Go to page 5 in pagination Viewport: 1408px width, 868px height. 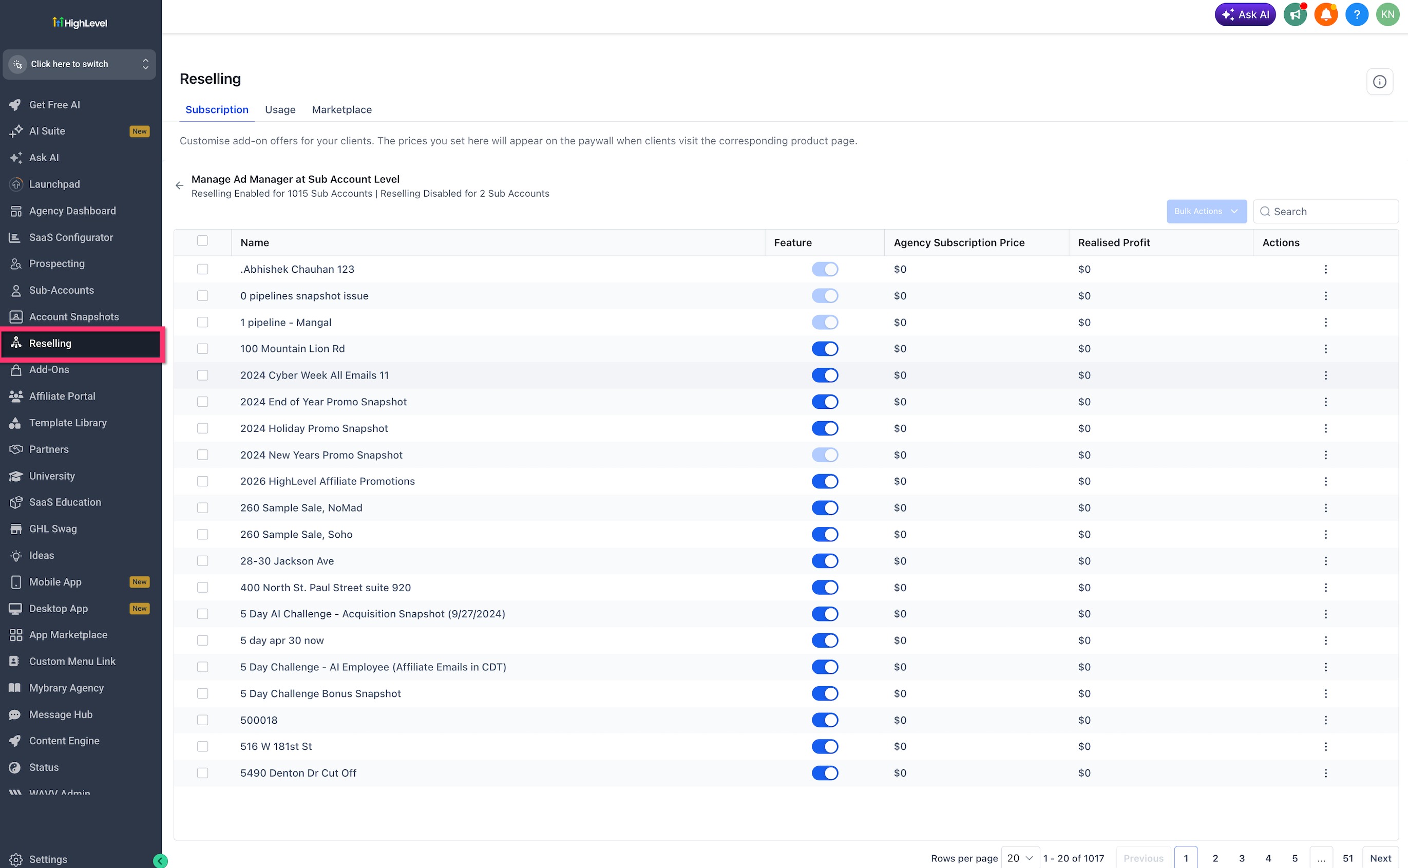(1295, 858)
